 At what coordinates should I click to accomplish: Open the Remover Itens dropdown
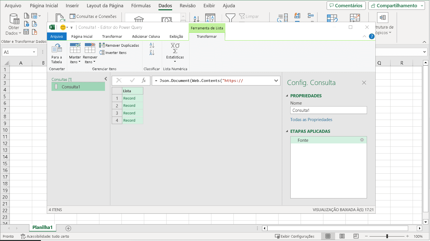(90, 59)
